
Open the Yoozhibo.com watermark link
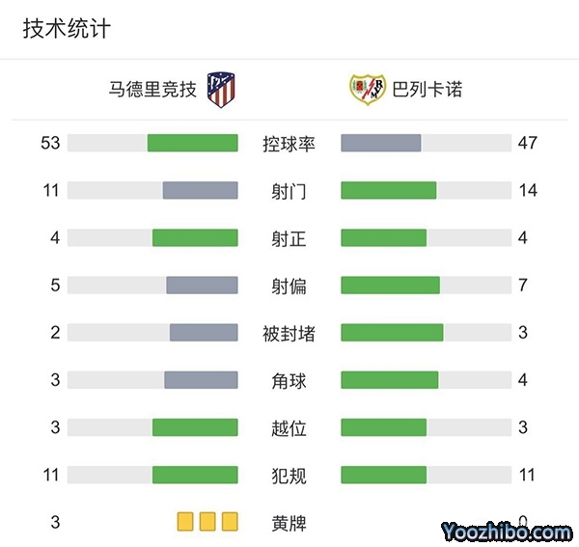point(508,532)
